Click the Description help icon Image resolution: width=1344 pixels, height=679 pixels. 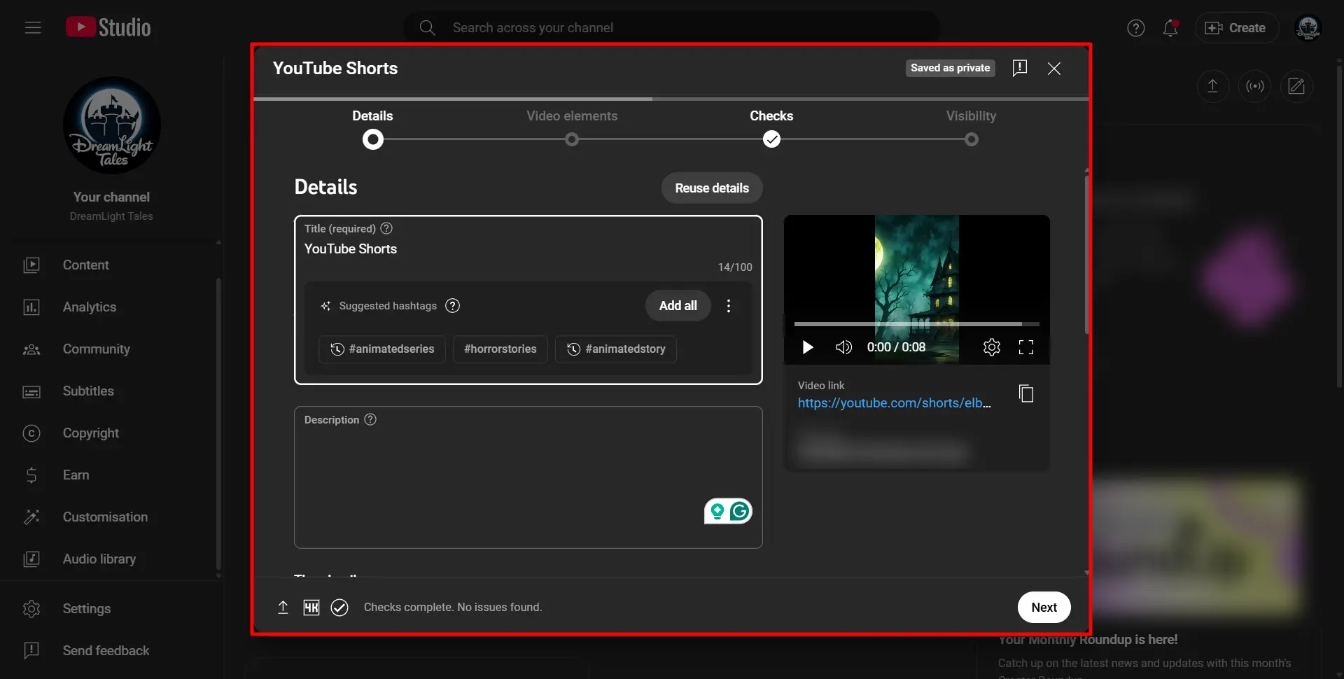pyautogui.click(x=370, y=419)
